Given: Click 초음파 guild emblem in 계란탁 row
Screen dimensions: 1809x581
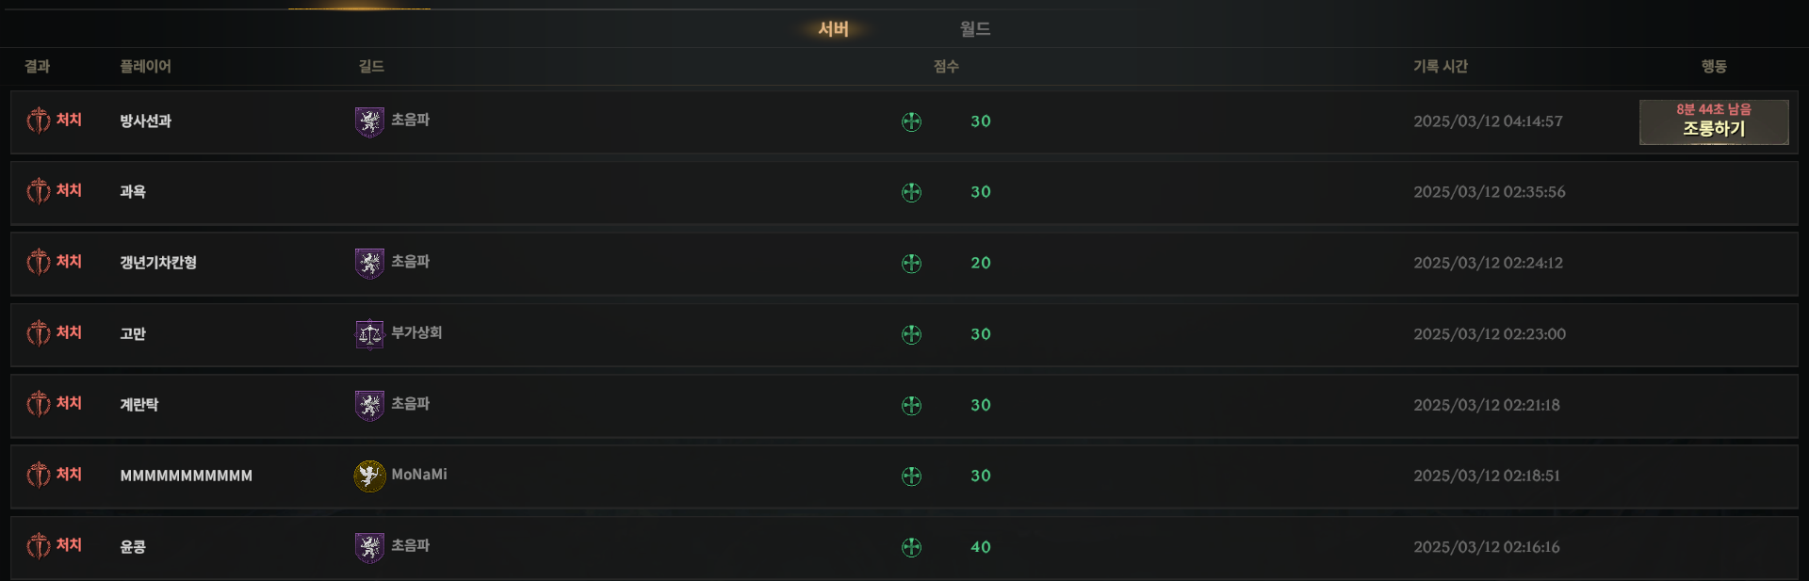Looking at the screenshot, I should (x=369, y=405).
